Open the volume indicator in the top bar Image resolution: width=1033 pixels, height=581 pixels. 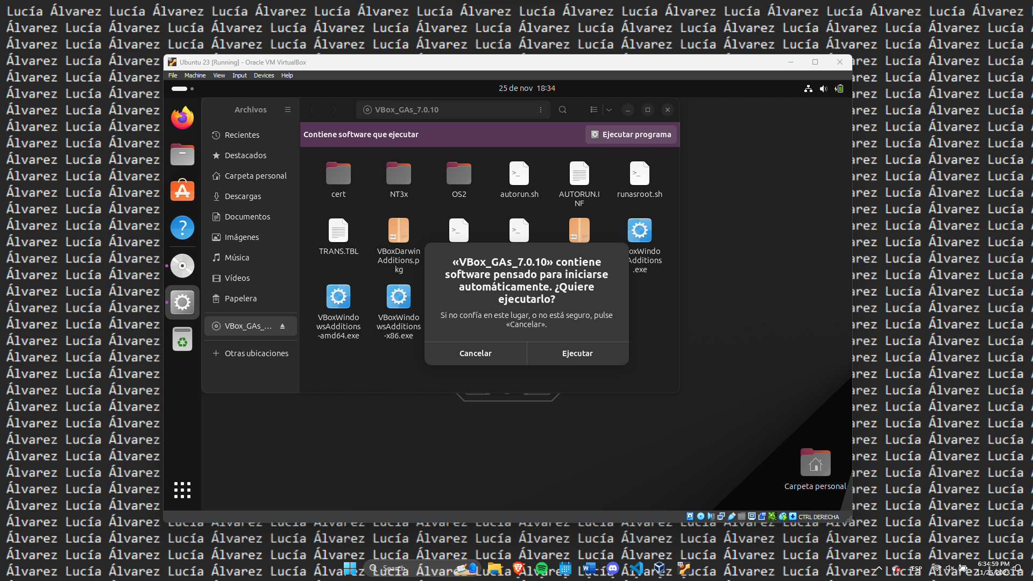coord(823,89)
